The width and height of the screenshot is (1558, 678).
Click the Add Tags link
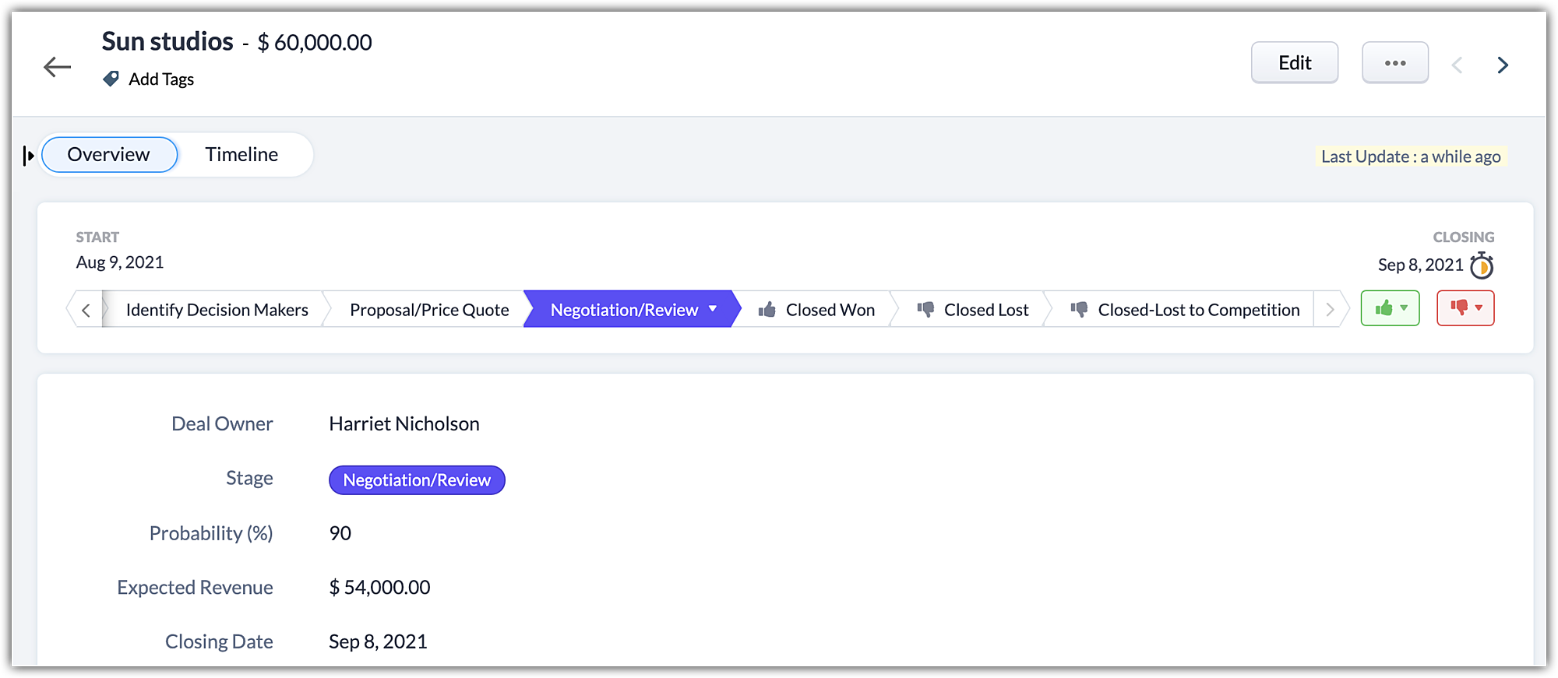[161, 79]
